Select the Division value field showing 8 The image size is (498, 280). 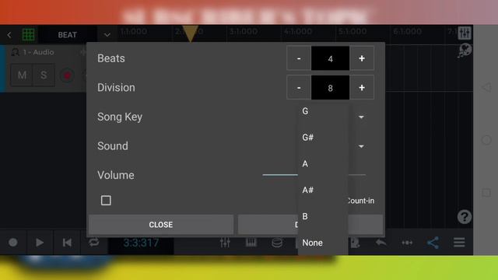330,88
